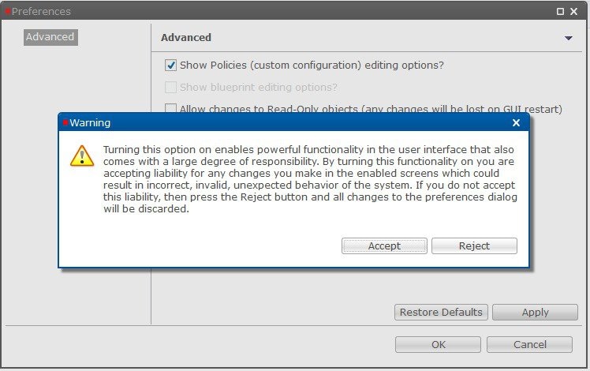Screen dimensions: 590x371
Task: Reject the liability warning
Action: pos(474,246)
